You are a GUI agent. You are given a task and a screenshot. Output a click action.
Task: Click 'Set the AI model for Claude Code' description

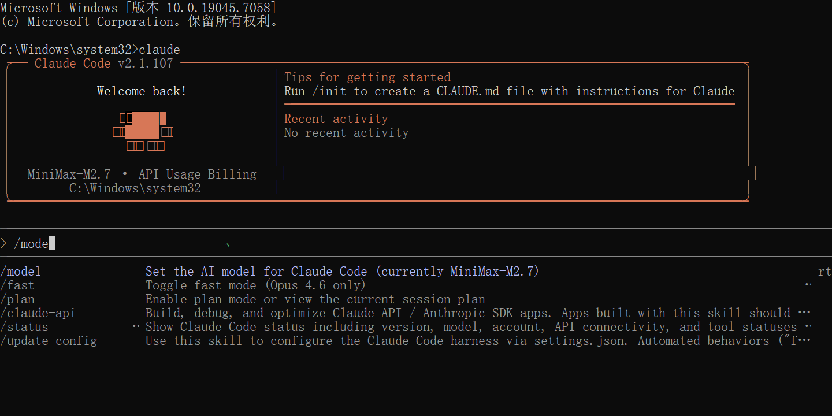click(342, 272)
